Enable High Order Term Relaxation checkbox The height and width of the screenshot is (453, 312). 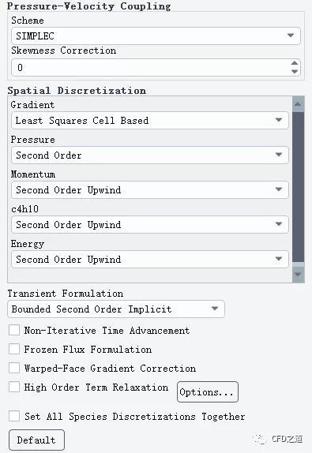click(14, 387)
